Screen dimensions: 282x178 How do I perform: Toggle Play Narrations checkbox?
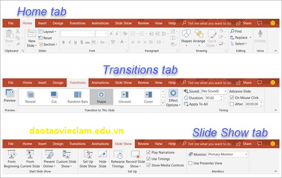click(x=148, y=152)
